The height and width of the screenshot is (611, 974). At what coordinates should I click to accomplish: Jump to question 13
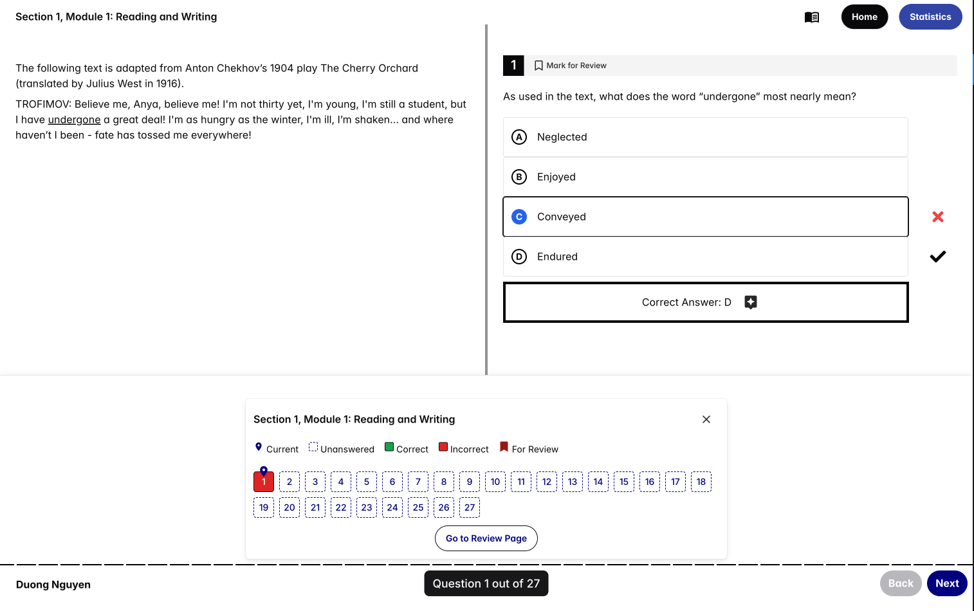coord(573,482)
